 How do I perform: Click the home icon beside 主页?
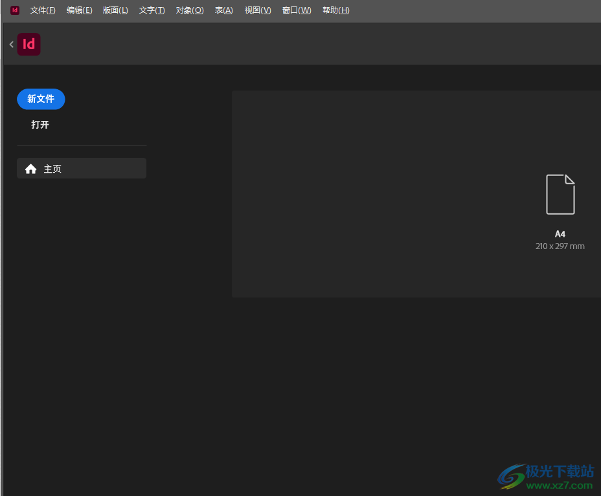click(30, 169)
